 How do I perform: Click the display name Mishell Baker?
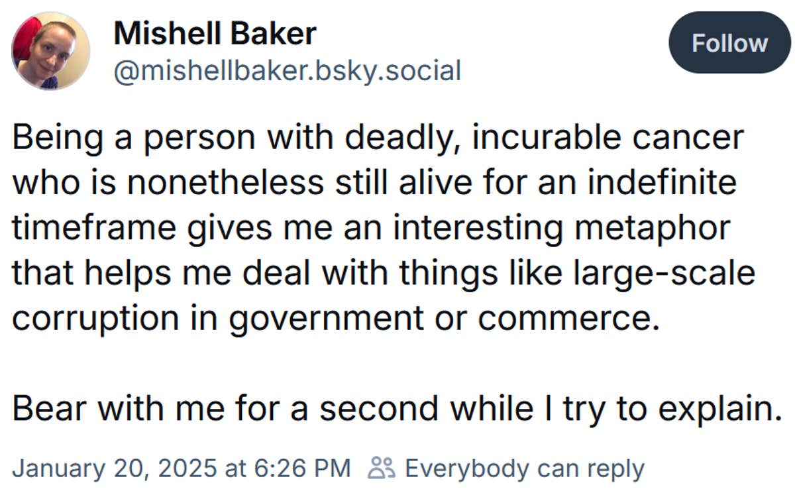click(x=215, y=32)
